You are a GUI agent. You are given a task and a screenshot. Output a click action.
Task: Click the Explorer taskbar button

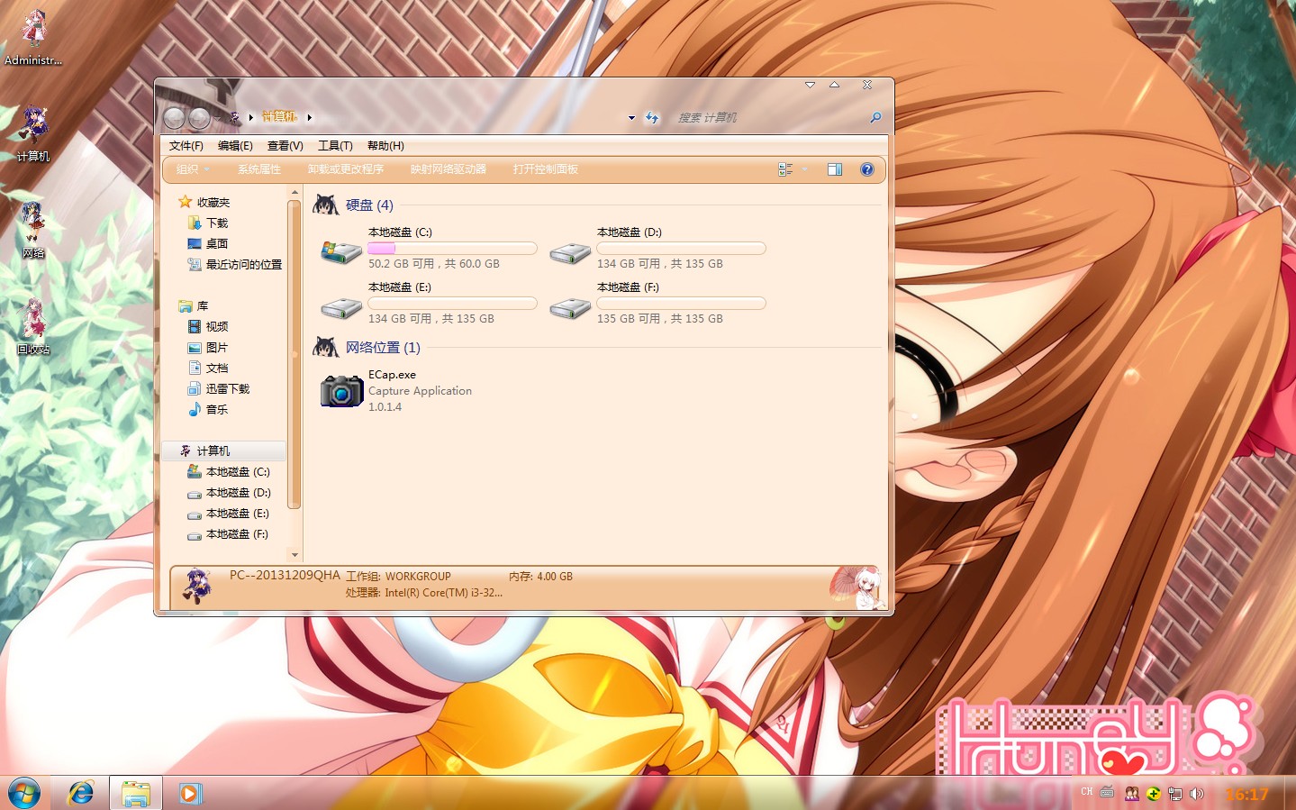pos(136,793)
